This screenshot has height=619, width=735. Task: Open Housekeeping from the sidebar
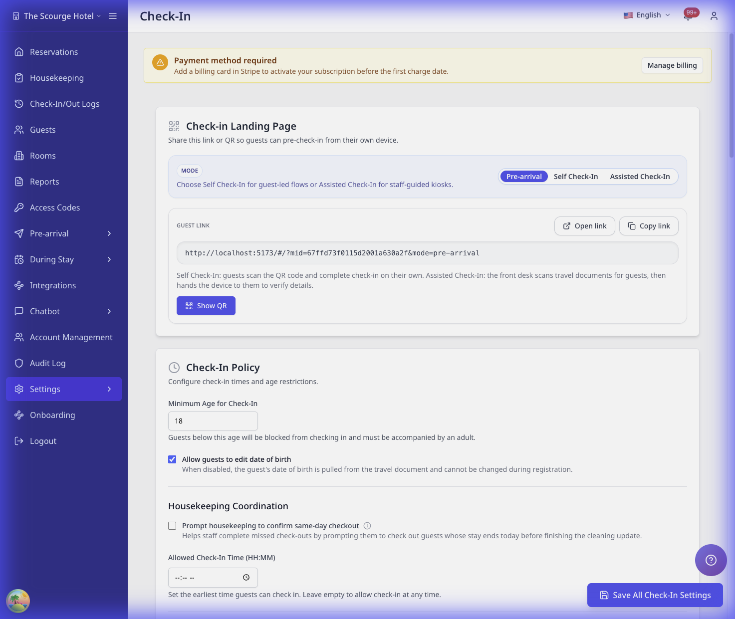tap(56, 78)
